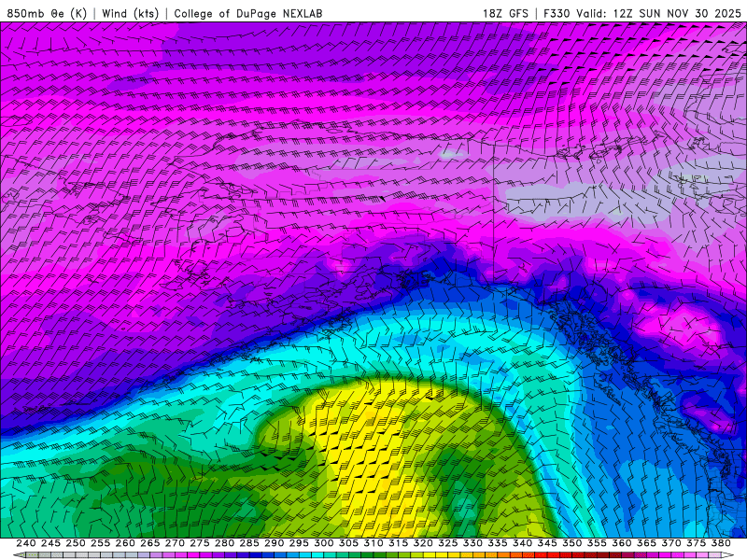Select the 320 colorbar value

click(423, 543)
